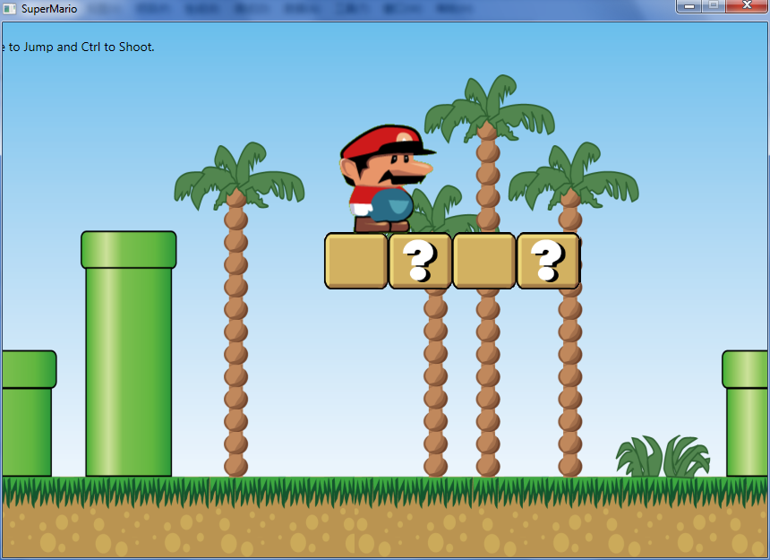Click the Mario character sprite
Viewport: 770px width, 560px height.
click(x=387, y=178)
